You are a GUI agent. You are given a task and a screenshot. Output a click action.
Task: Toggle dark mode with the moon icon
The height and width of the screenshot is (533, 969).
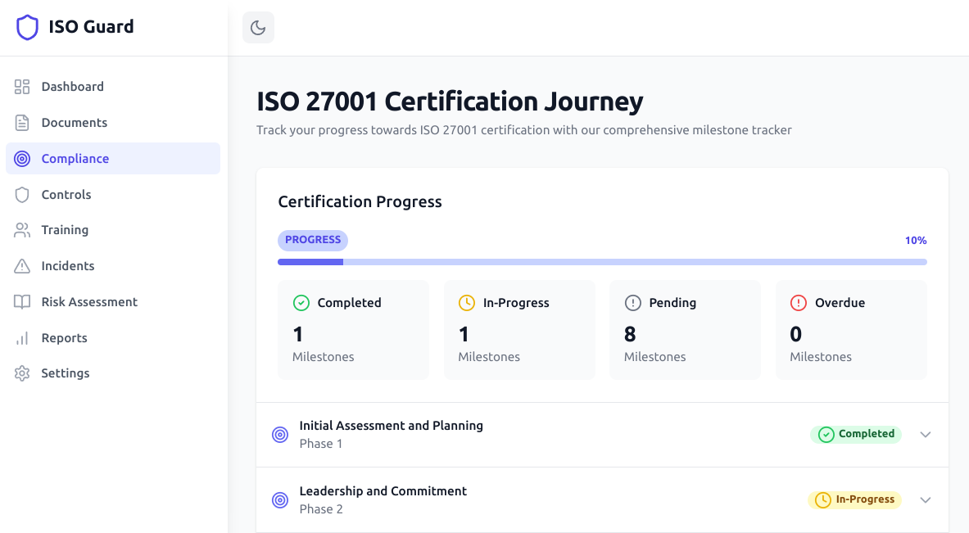(258, 28)
